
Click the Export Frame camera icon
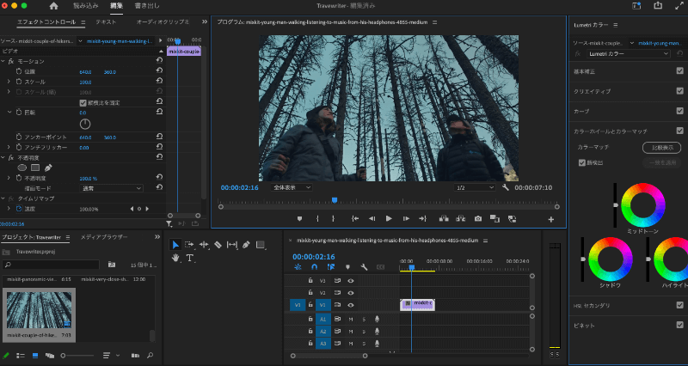click(x=477, y=218)
